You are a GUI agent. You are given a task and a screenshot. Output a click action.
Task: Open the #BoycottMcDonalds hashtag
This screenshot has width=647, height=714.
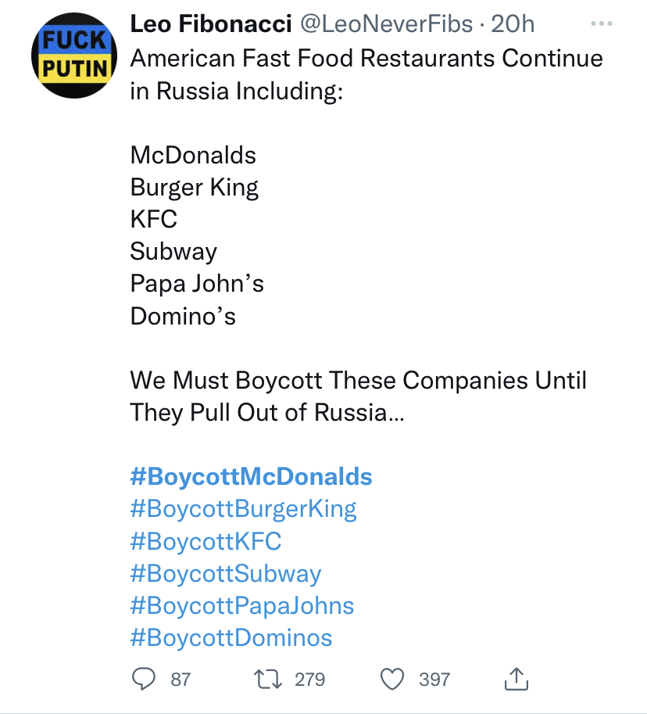[x=251, y=477]
